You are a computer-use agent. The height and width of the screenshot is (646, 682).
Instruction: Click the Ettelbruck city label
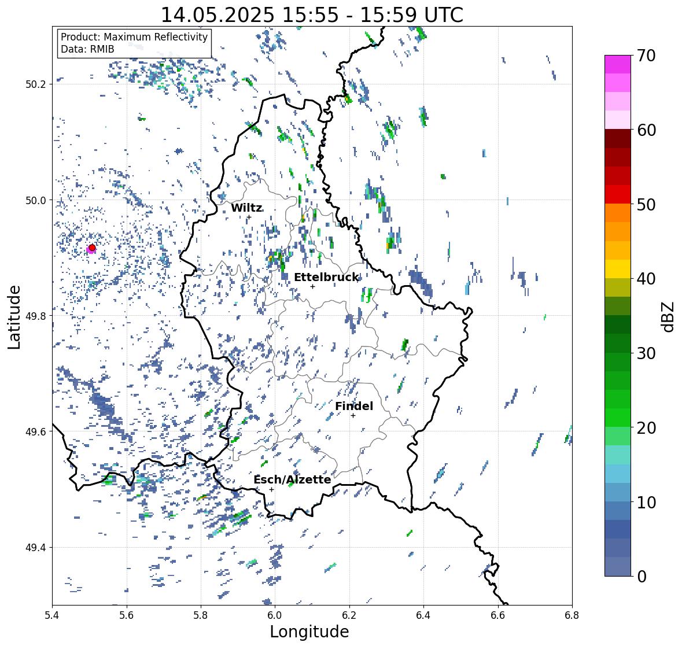click(x=326, y=277)
